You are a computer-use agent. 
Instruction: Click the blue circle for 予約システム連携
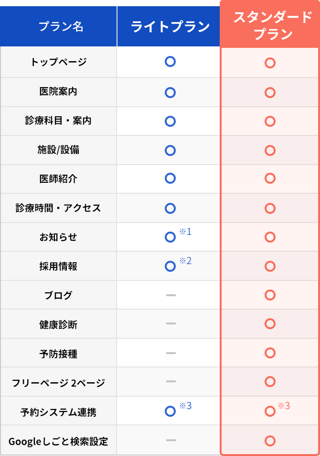pyautogui.click(x=170, y=411)
